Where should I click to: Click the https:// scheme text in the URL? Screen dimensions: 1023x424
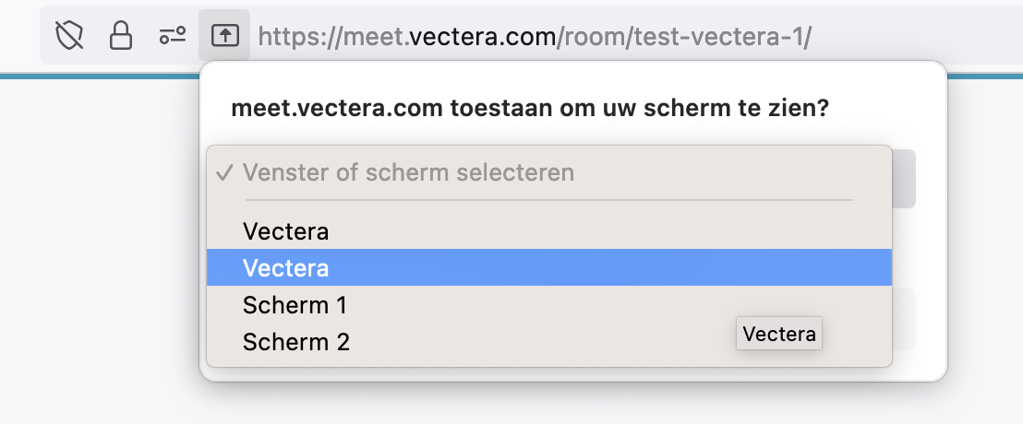pyautogui.click(x=300, y=37)
